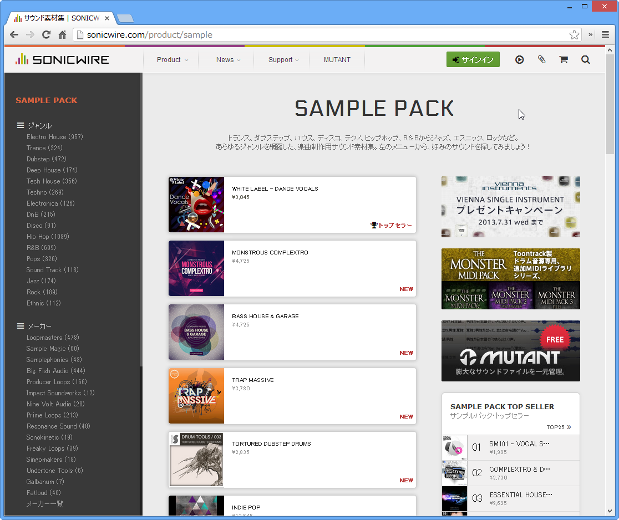The width and height of the screenshot is (619, 520).
Task: Reload the page with the refresh icon
Action: coord(46,35)
